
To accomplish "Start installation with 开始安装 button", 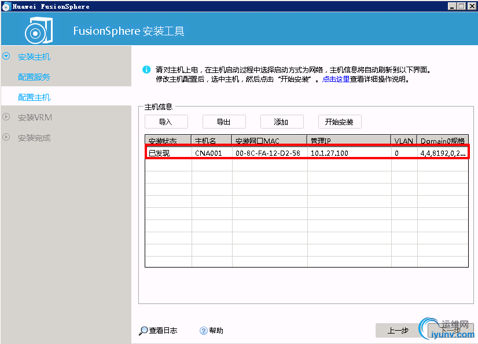I will coord(340,122).
